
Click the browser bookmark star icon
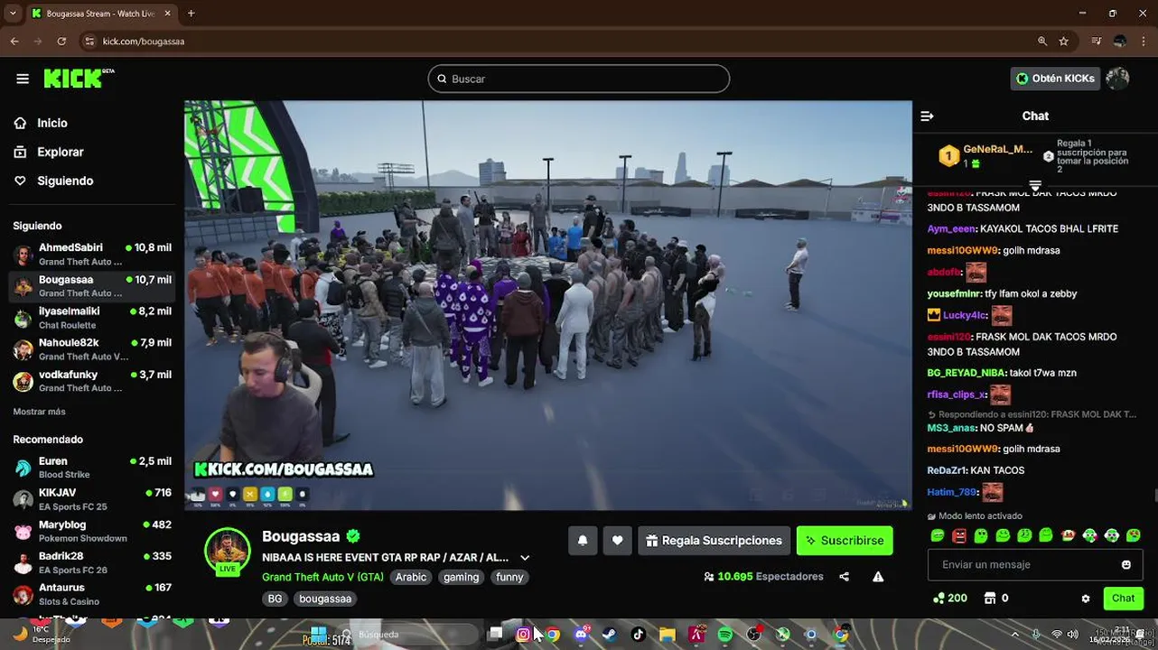pos(1064,42)
